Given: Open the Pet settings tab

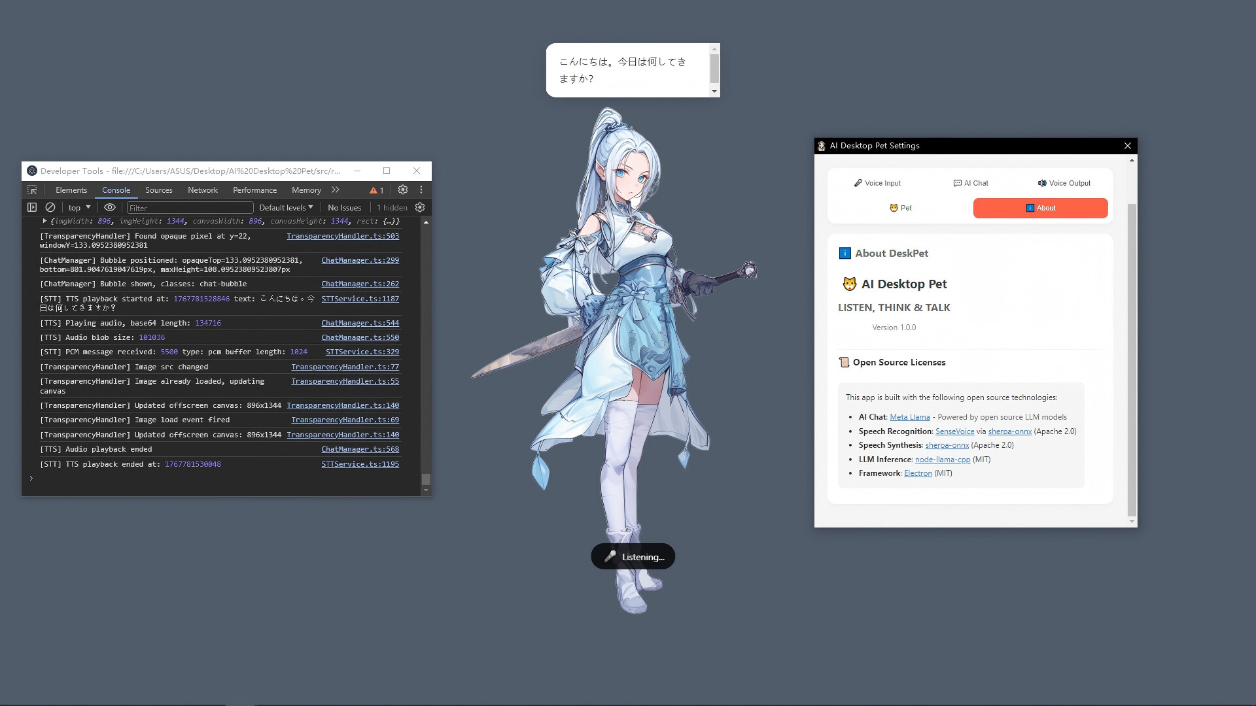Looking at the screenshot, I should (901, 207).
